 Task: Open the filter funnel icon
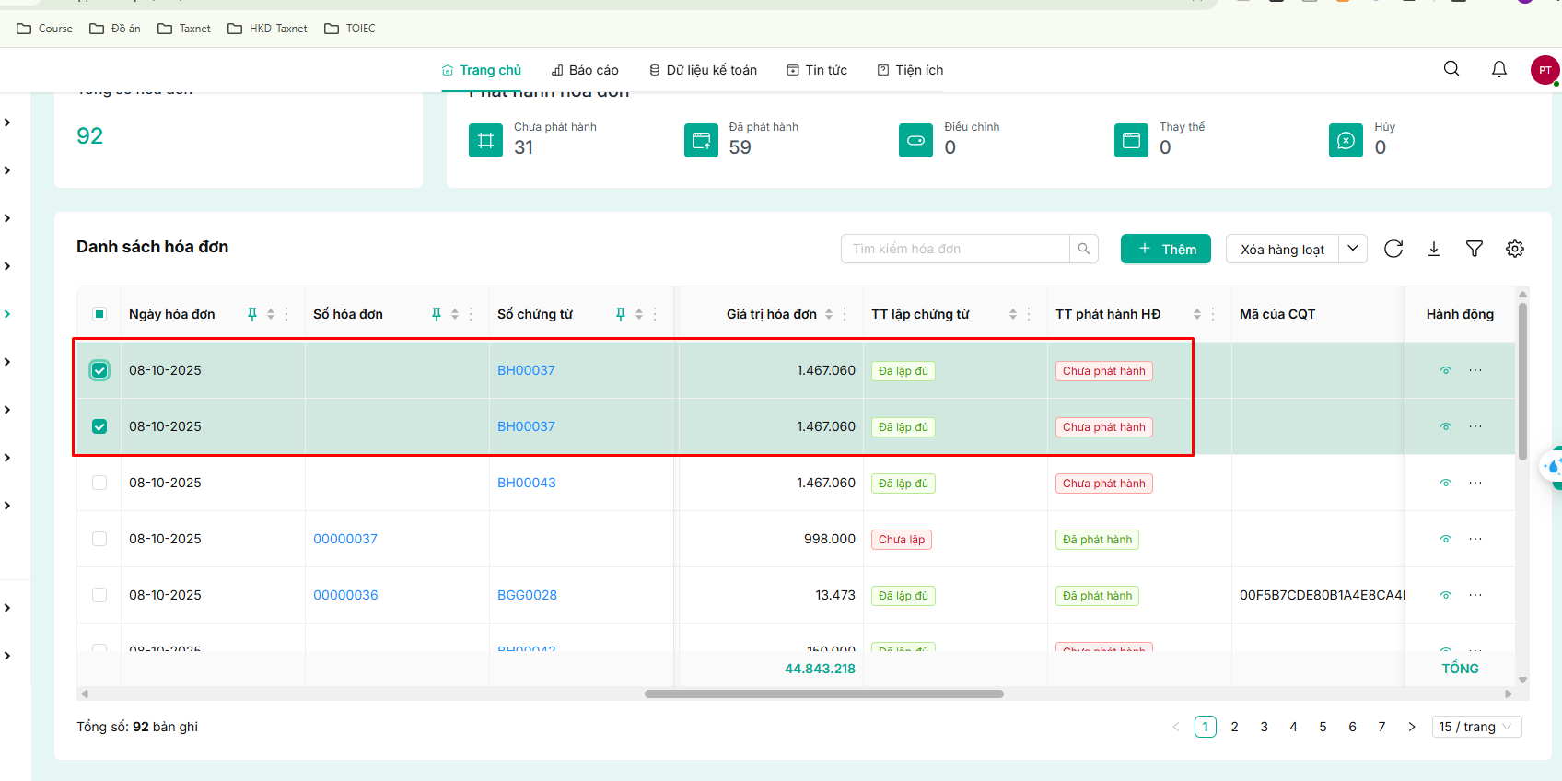click(1475, 249)
